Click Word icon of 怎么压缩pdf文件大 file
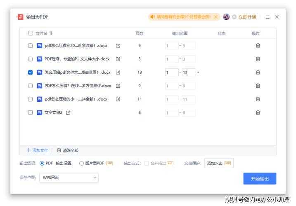The image size is (296, 206). pyautogui.click(x=40, y=72)
